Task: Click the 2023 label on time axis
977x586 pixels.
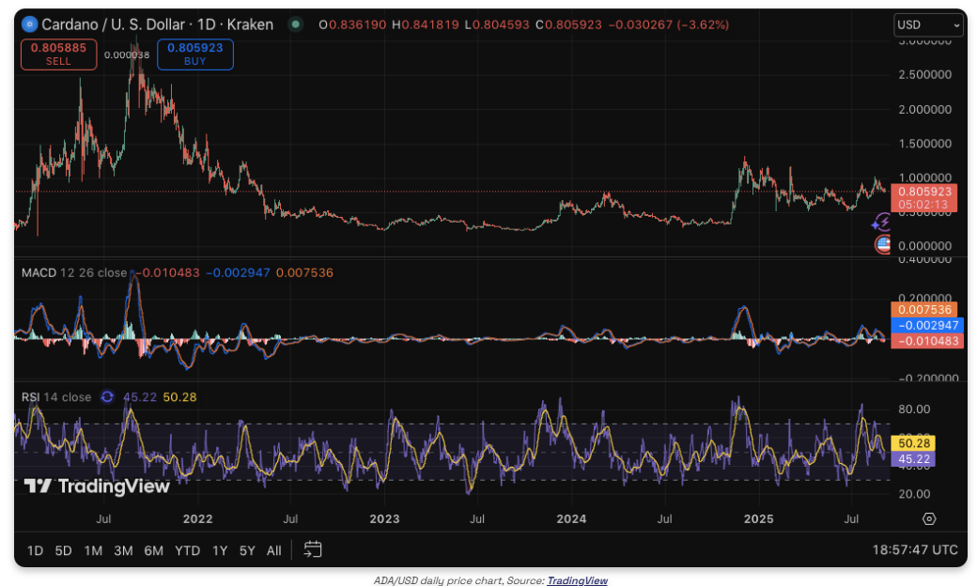Action: pyautogui.click(x=384, y=518)
